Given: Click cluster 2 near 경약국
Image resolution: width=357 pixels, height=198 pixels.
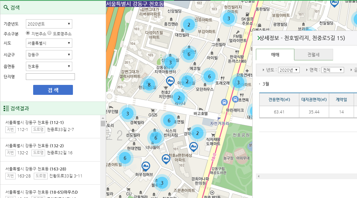Looking at the screenshot, I should click(x=198, y=133).
